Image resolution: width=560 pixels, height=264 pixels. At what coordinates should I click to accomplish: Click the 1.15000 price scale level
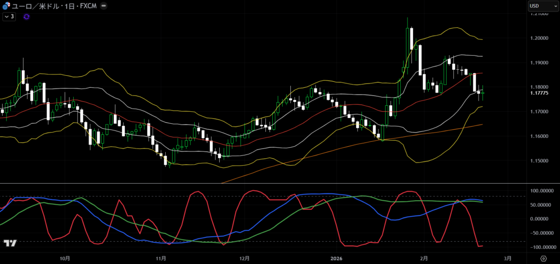pos(540,160)
